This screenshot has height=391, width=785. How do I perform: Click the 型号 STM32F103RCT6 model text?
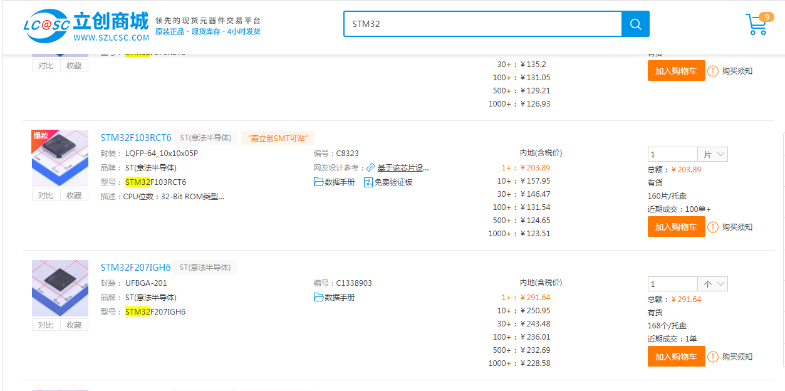point(155,182)
